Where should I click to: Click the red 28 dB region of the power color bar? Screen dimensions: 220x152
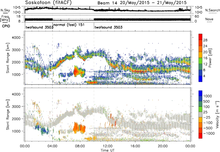coord(200,37)
